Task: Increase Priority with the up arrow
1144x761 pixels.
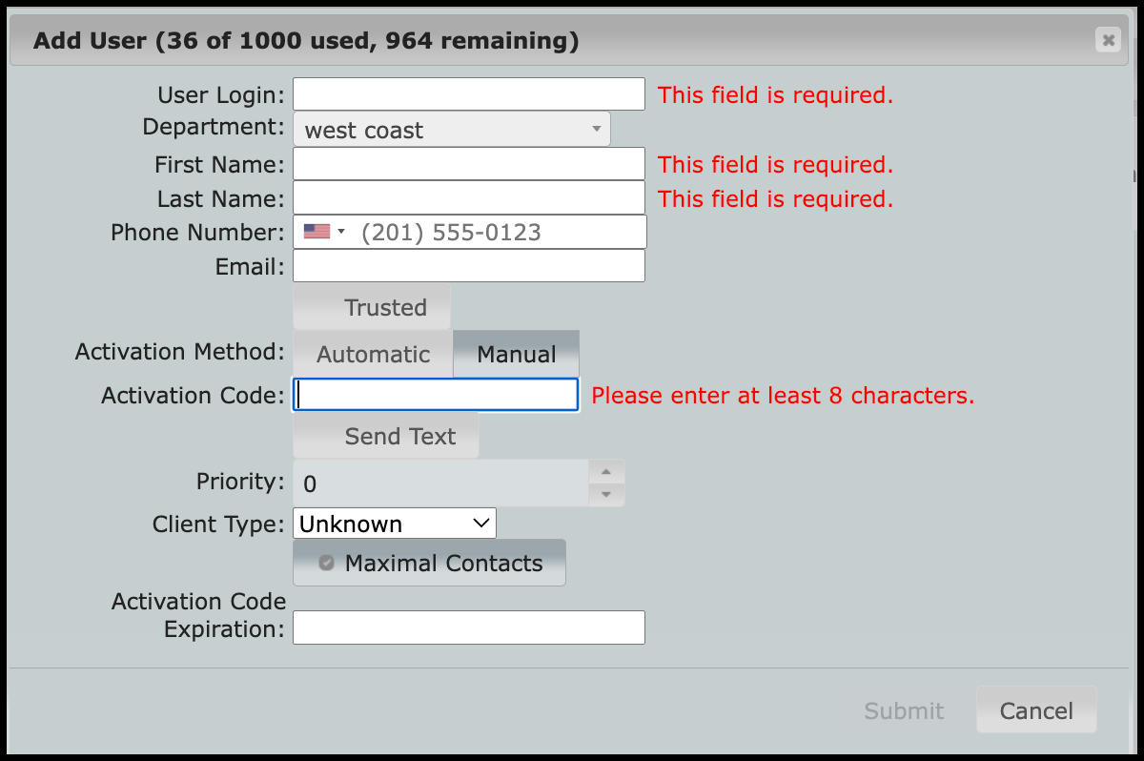Action: tap(606, 472)
